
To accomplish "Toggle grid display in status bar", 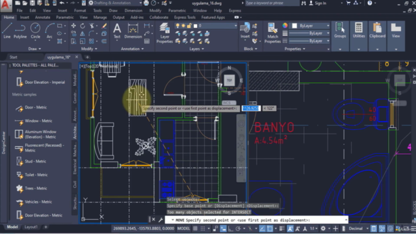I will point(195,228).
